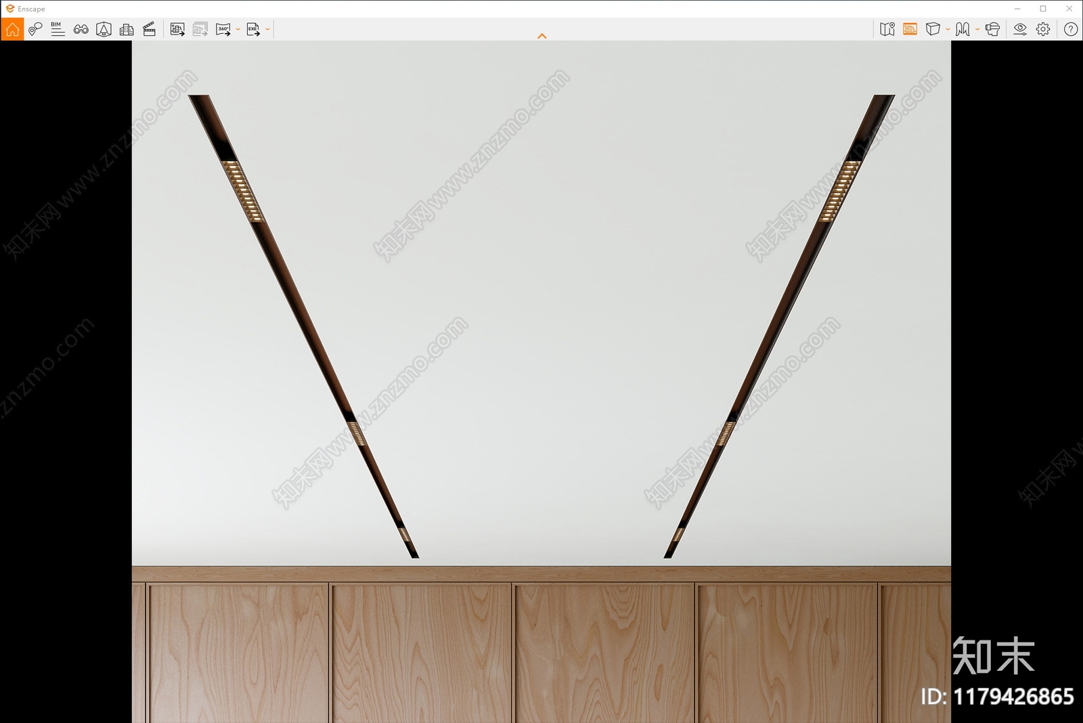Open the video editor clapperboard icon
Image resolution: width=1083 pixels, height=723 pixels.
tap(150, 29)
